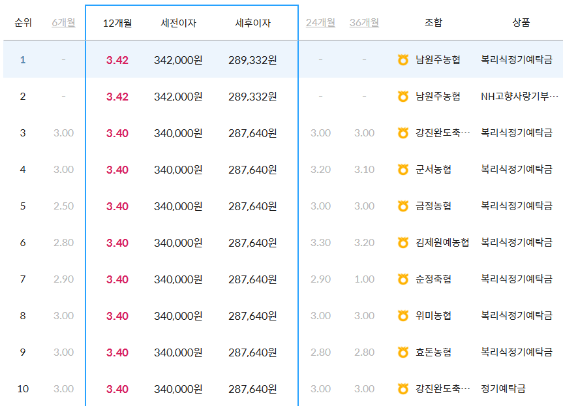Click the 세후이자 column header
Image resolution: width=563 pixels, height=406 pixels.
click(252, 23)
